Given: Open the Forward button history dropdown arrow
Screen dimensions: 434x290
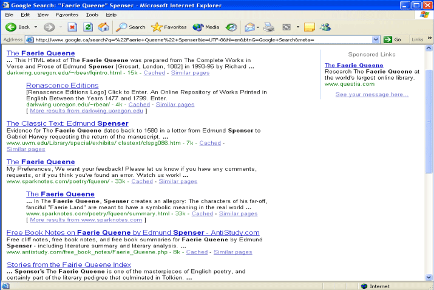Looking at the screenshot, I should click(61, 27).
